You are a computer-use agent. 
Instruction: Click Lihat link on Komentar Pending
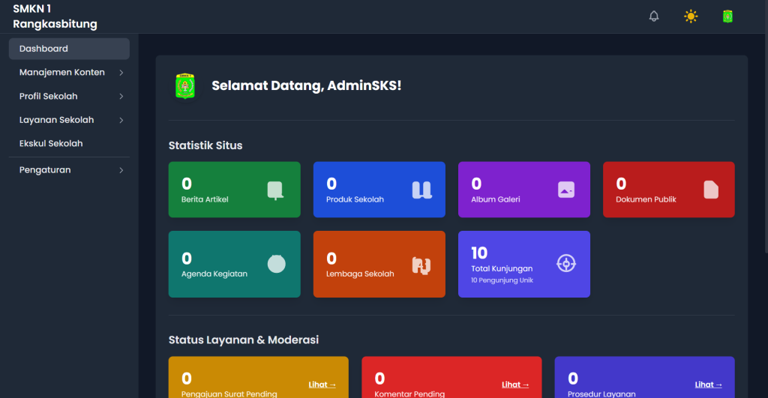click(515, 385)
